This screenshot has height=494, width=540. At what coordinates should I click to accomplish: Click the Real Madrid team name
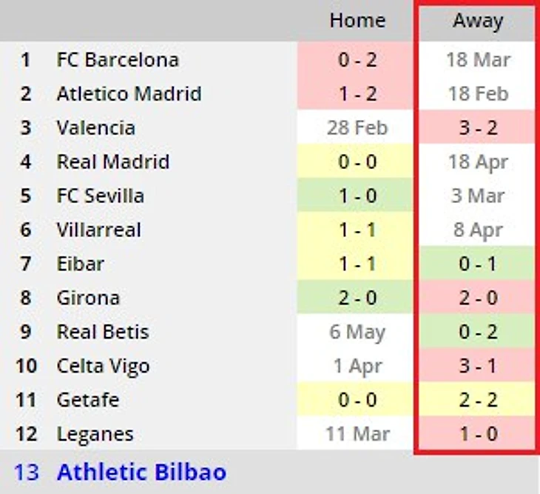[x=112, y=162]
